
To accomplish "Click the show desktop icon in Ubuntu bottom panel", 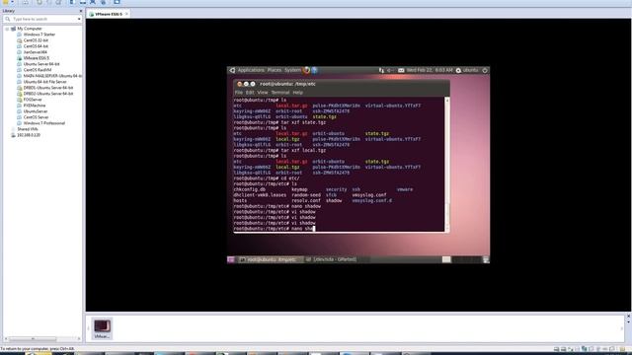I will [231, 259].
